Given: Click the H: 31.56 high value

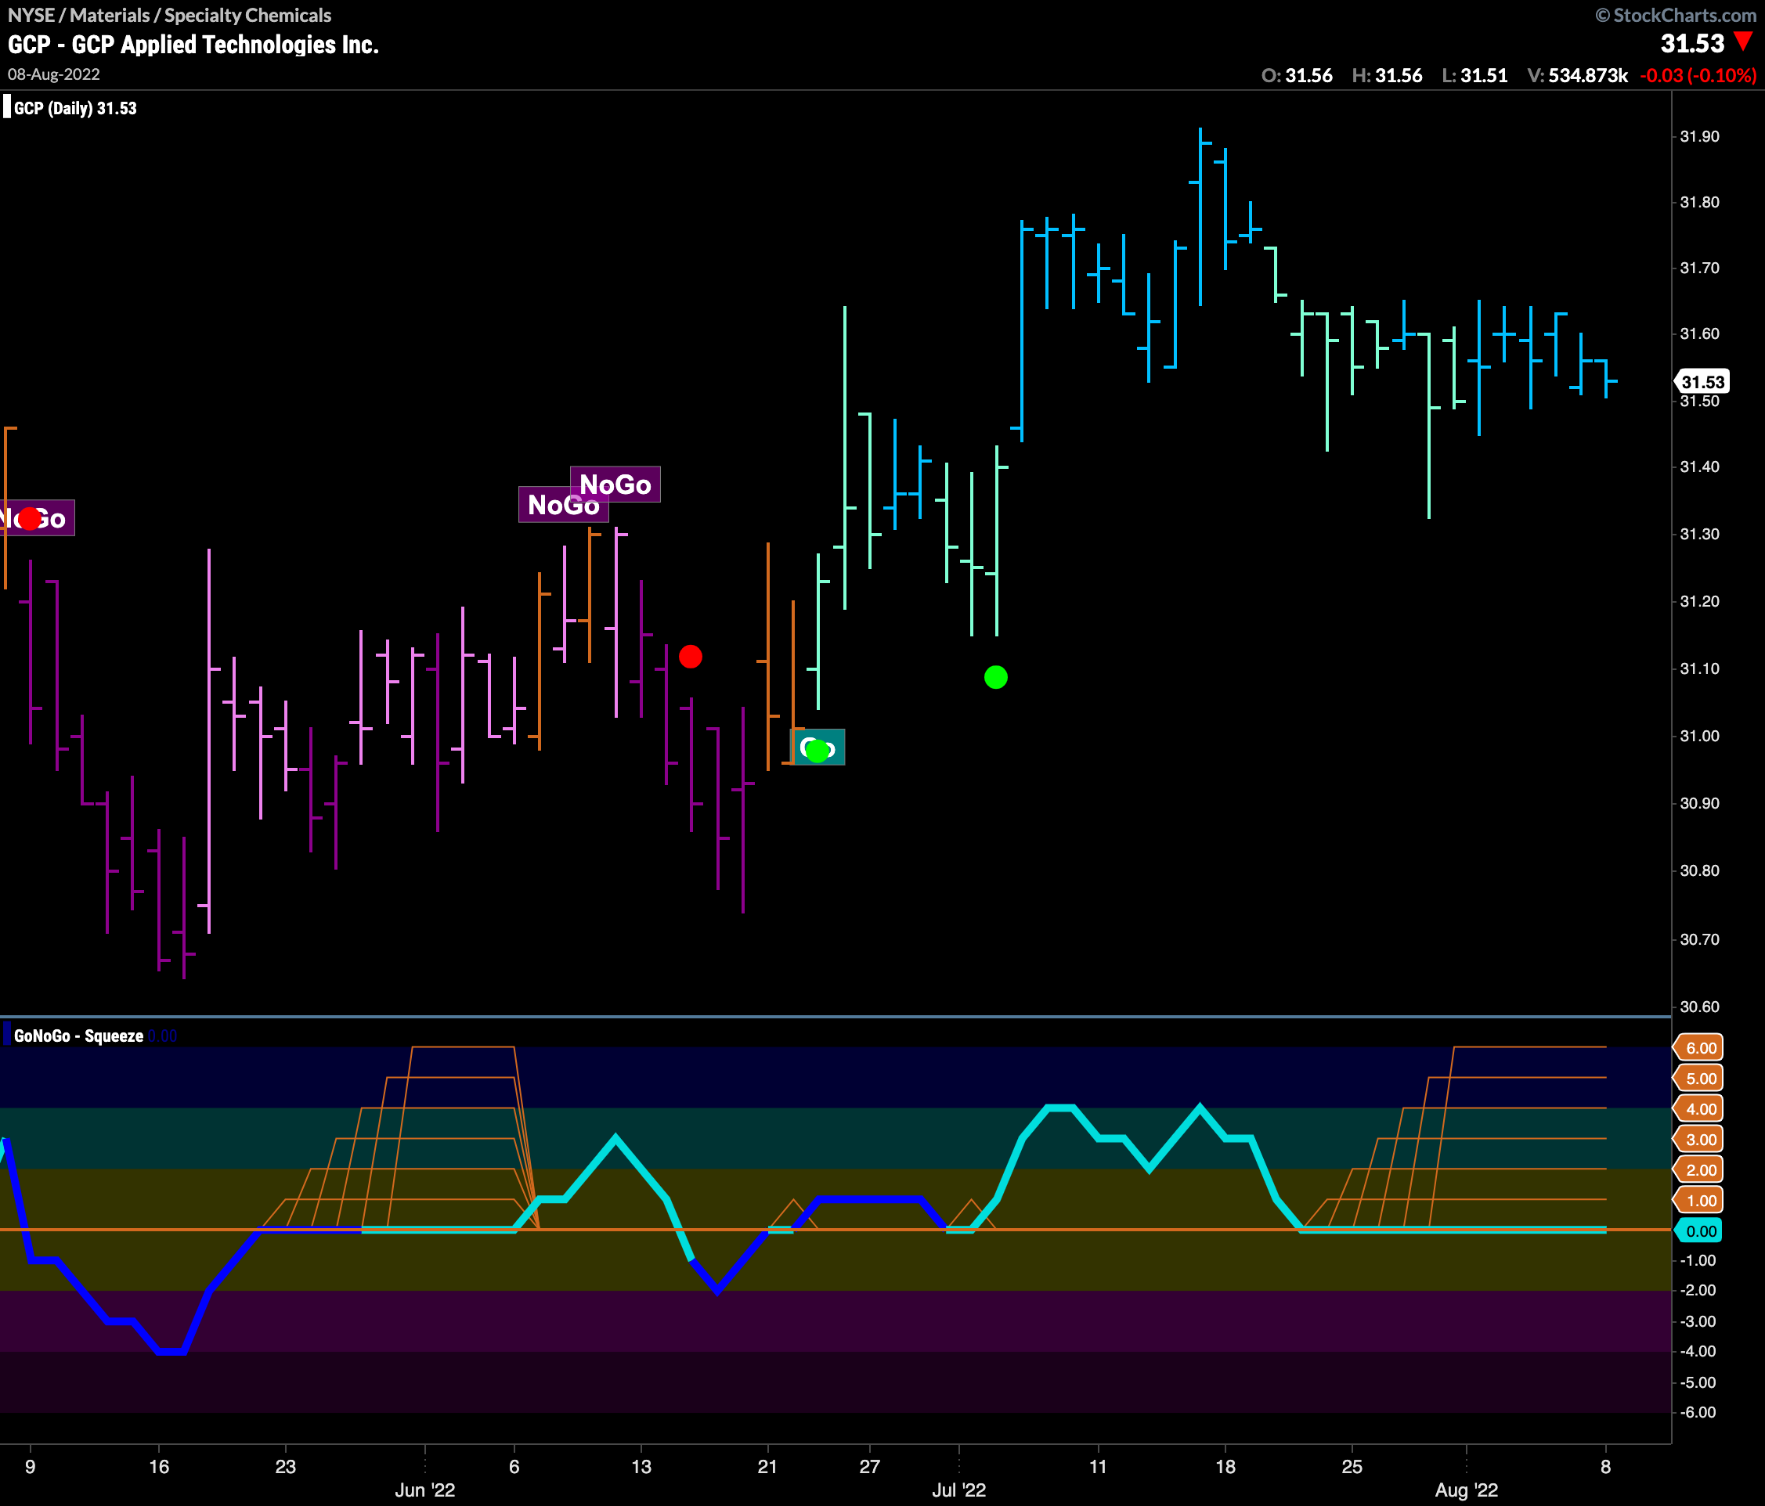Looking at the screenshot, I should pyautogui.click(x=1387, y=76).
